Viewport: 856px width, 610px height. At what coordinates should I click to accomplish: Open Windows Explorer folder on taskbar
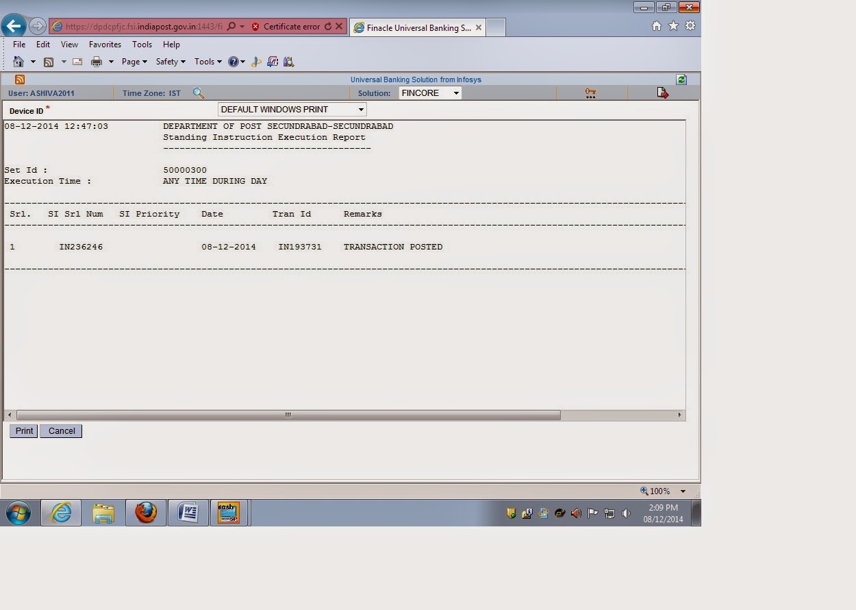(x=103, y=513)
